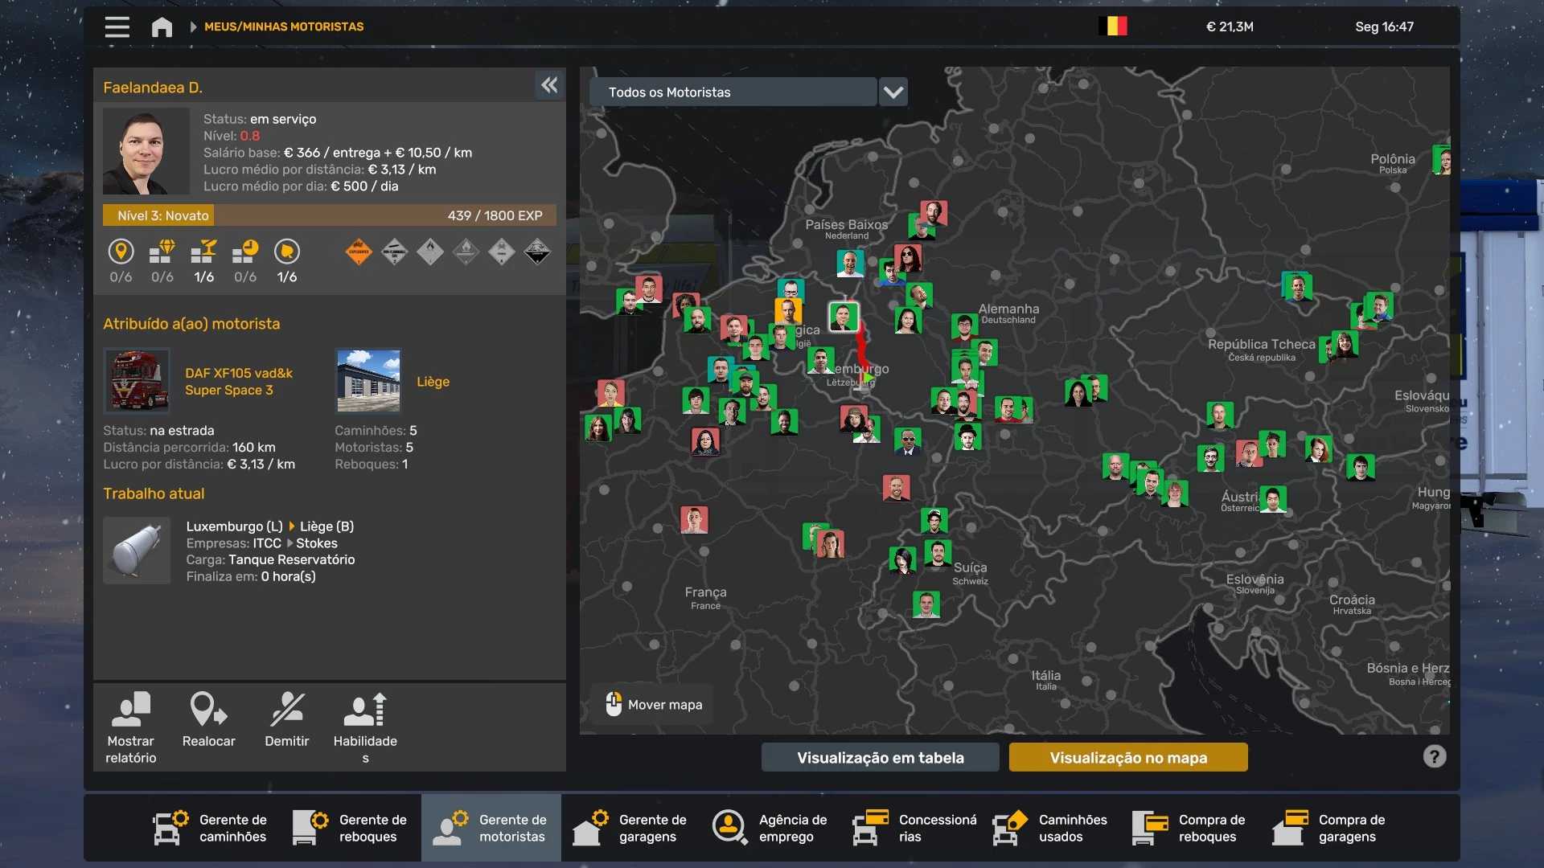Collapse driver panel with double chevron
Image resolution: width=1544 pixels, height=868 pixels.
(x=549, y=85)
